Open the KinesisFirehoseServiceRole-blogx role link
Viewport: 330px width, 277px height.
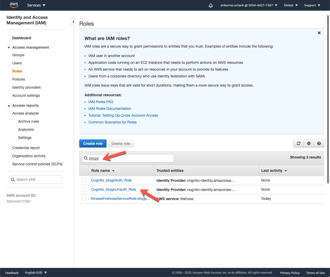click(x=121, y=199)
